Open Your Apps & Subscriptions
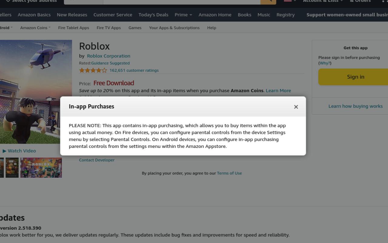388x243 pixels. (174, 28)
